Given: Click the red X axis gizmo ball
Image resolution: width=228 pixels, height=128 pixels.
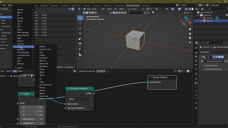Looking at the screenshot, I should 190,22.
